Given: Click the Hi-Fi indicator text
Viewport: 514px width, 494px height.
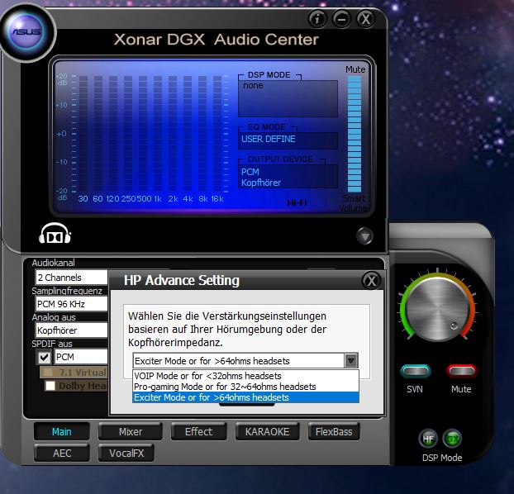Looking at the screenshot, I should pyautogui.click(x=297, y=203).
